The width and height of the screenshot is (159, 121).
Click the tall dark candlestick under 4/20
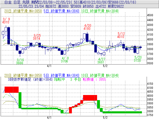[87, 38]
